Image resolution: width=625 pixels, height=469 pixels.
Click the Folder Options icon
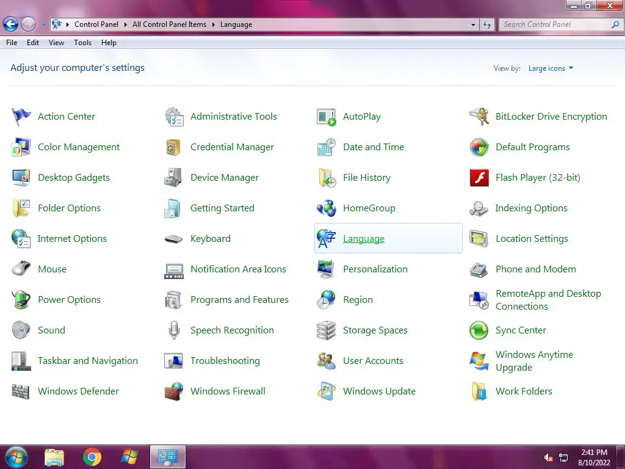(x=21, y=208)
